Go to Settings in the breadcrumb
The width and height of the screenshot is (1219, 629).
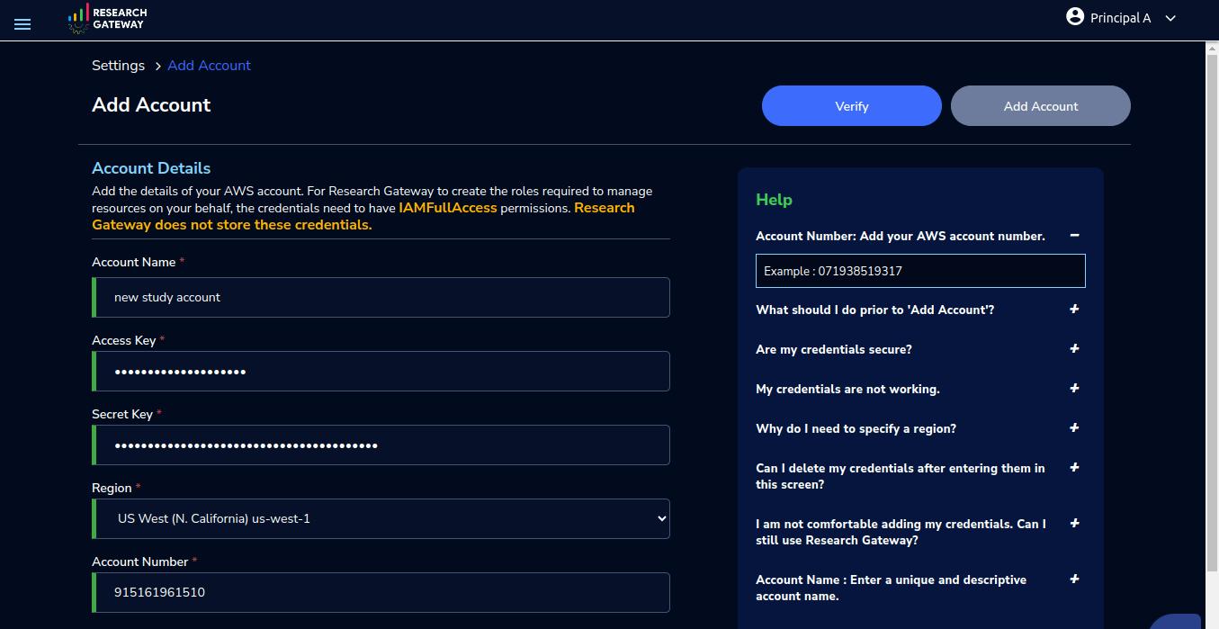tap(118, 66)
